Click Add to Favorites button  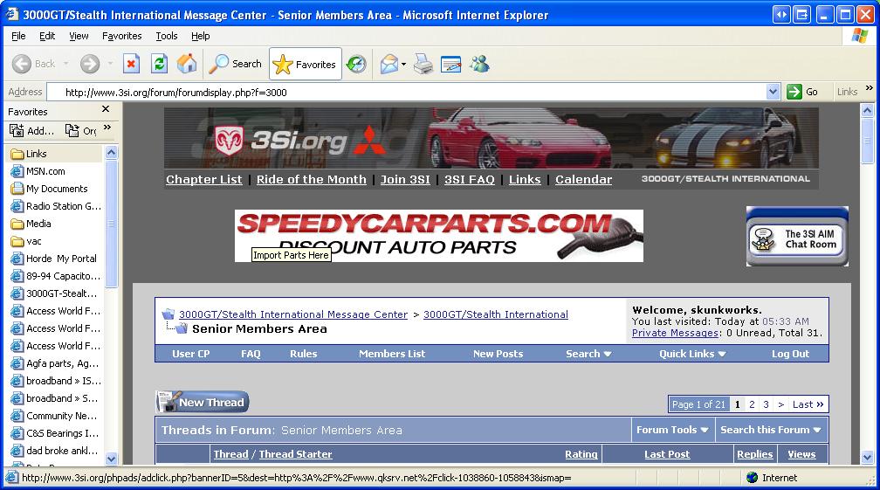[x=32, y=131]
